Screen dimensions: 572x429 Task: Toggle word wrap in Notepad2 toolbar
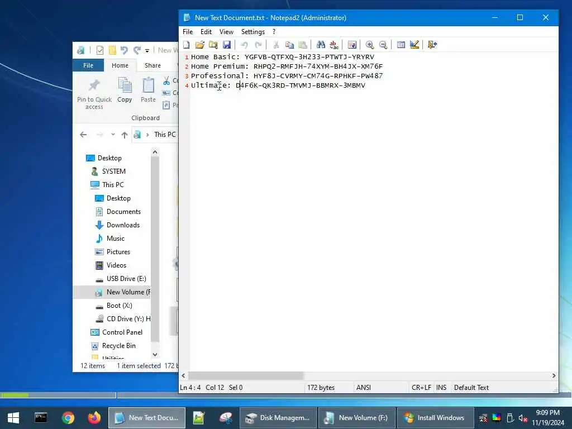pyautogui.click(x=352, y=45)
